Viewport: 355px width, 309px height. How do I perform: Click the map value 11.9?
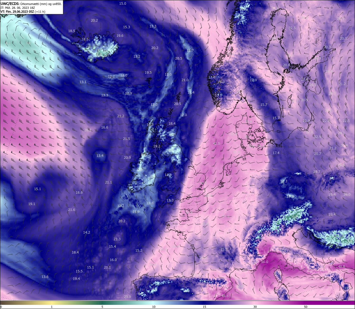pyautogui.click(x=136, y=212)
